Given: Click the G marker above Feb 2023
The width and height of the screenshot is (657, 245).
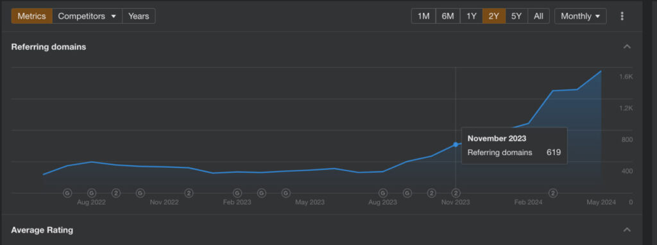Looking at the screenshot, I should tap(237, 193).
